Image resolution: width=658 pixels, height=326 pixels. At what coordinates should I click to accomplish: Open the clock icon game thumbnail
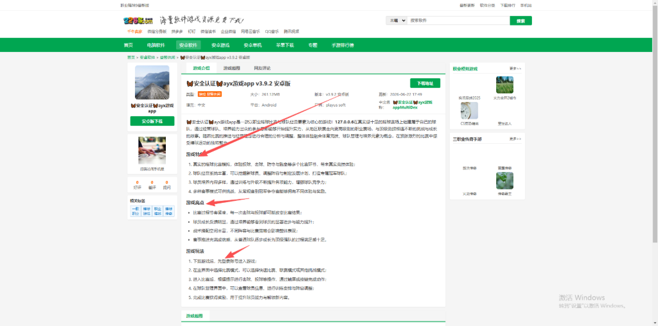[469, 110]
